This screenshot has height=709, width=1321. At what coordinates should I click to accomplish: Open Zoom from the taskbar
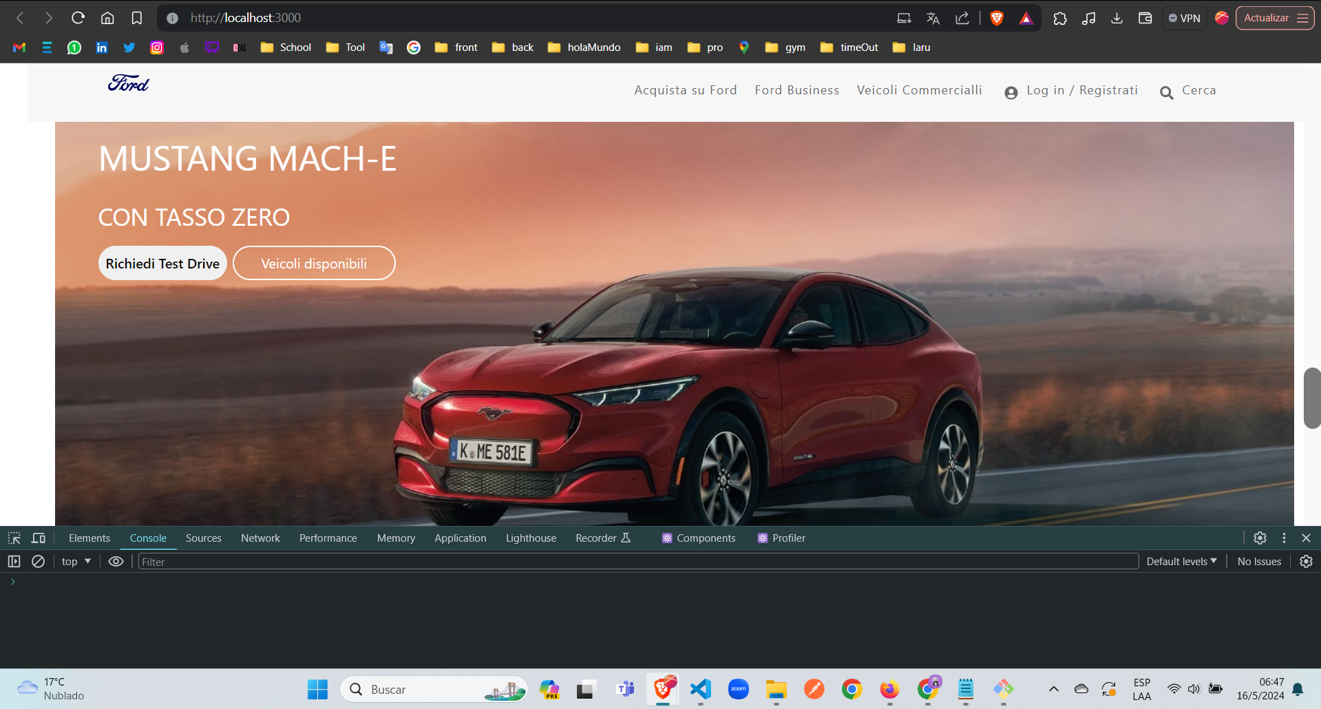[739, 689]
